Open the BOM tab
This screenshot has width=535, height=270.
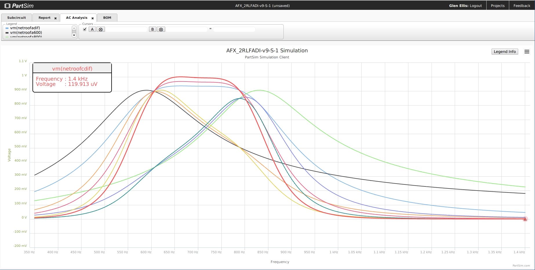(107, 18)
